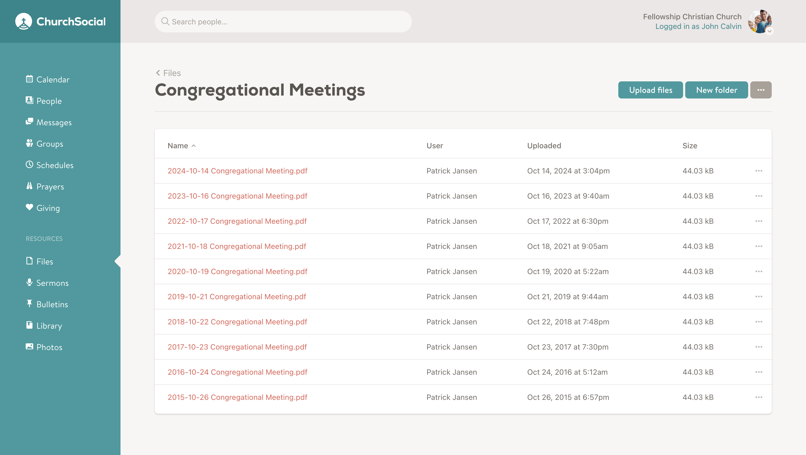Viewport: 806px width, 455px height.
Task: Click the ChurchSocial logo icon
Action: (24, 21)
